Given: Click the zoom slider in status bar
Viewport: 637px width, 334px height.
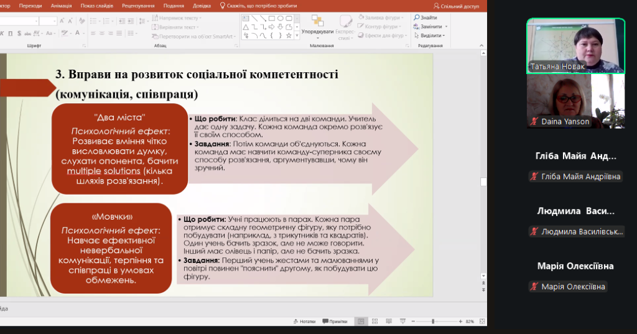Looking at the screenshot, I should [x=433, y=322].
